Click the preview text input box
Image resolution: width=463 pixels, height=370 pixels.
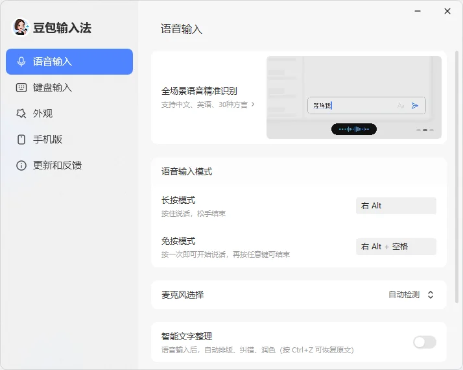[x=366, y=106]
